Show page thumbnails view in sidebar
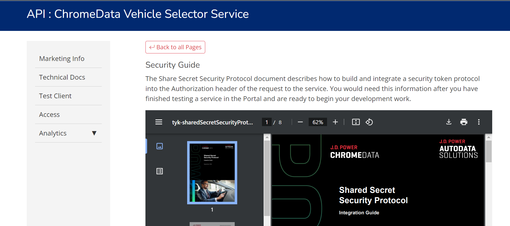The image size is (510, 226). click(160, 146)
